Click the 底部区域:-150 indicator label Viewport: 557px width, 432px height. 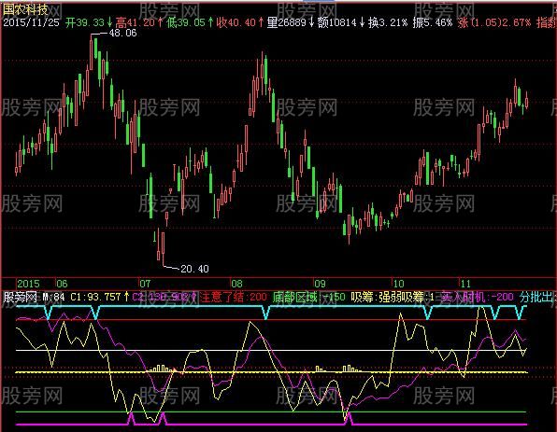point(309,297)
